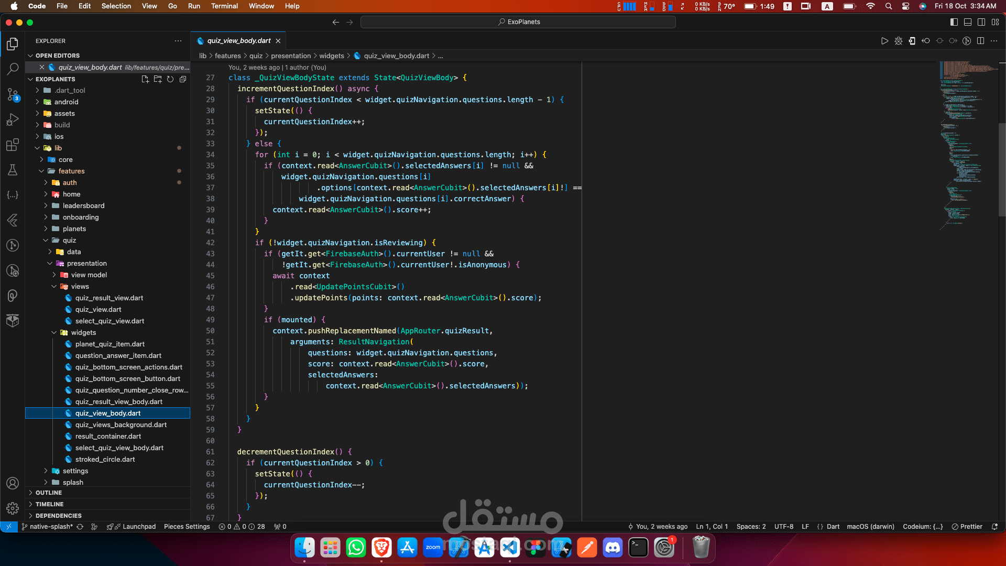Open the Search view in activity bar

pyautogui.click(x=13, y=69)
